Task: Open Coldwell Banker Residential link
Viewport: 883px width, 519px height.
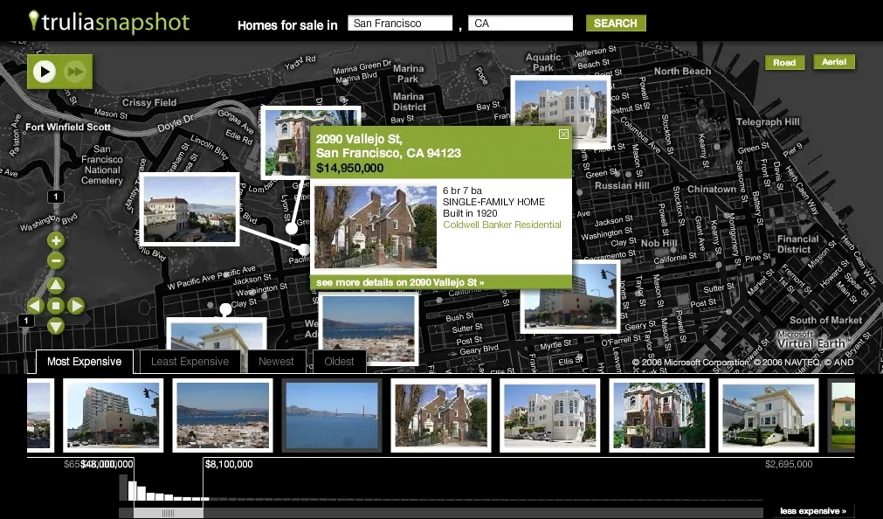Action: pos(501,225)
